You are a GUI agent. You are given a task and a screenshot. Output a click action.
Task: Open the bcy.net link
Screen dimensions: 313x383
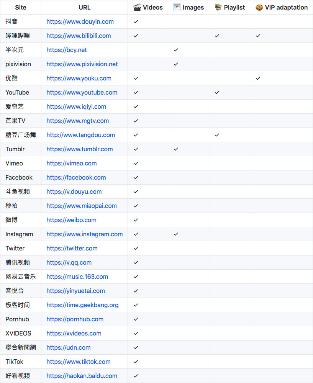pos(66,50)
